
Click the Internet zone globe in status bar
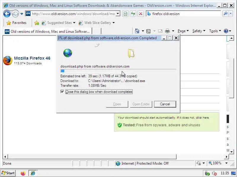tap(118, 163)
